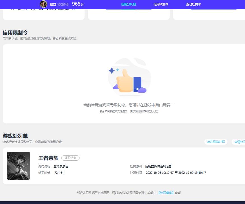Click the 申请处罚 button
This screenshot has width=245, height=204.
240,142
